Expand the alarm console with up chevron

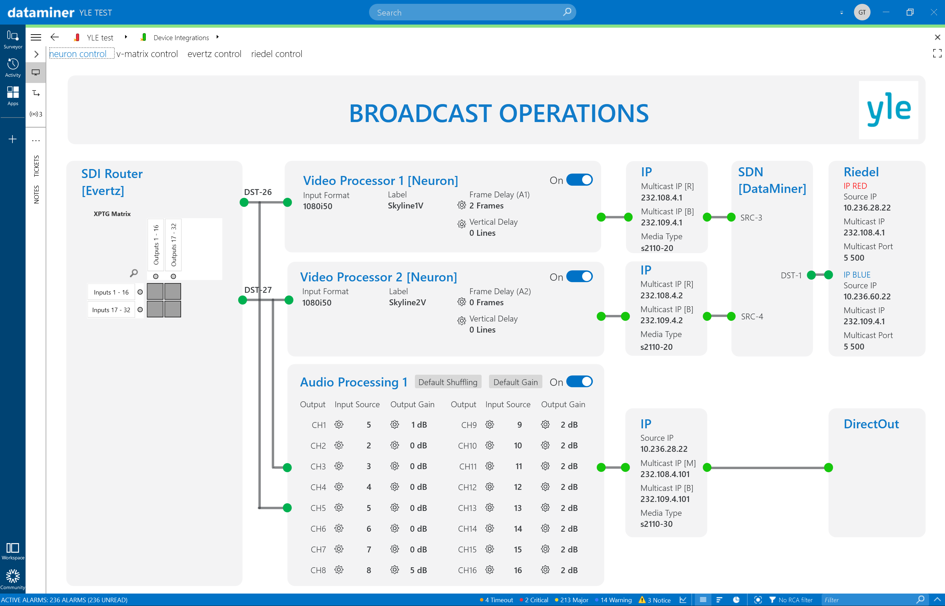tap(937, 600)
